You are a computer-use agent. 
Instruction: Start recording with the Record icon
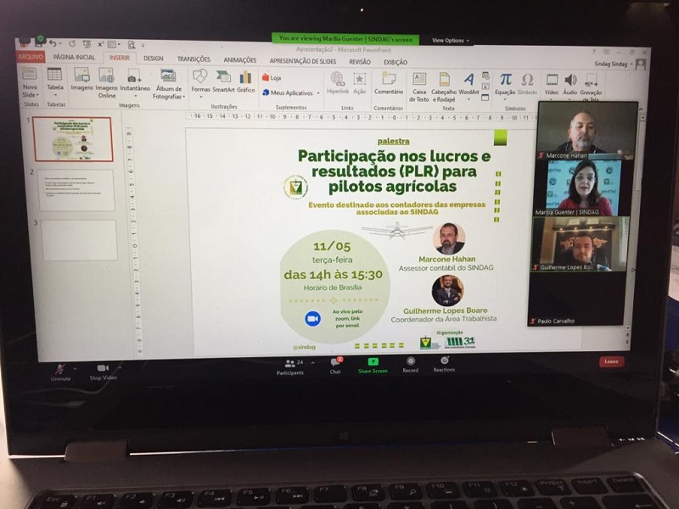point(410,361)
